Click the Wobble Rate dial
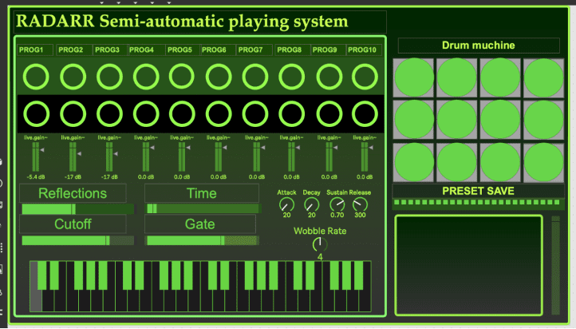The image size is (576, 329). (320, 244)
